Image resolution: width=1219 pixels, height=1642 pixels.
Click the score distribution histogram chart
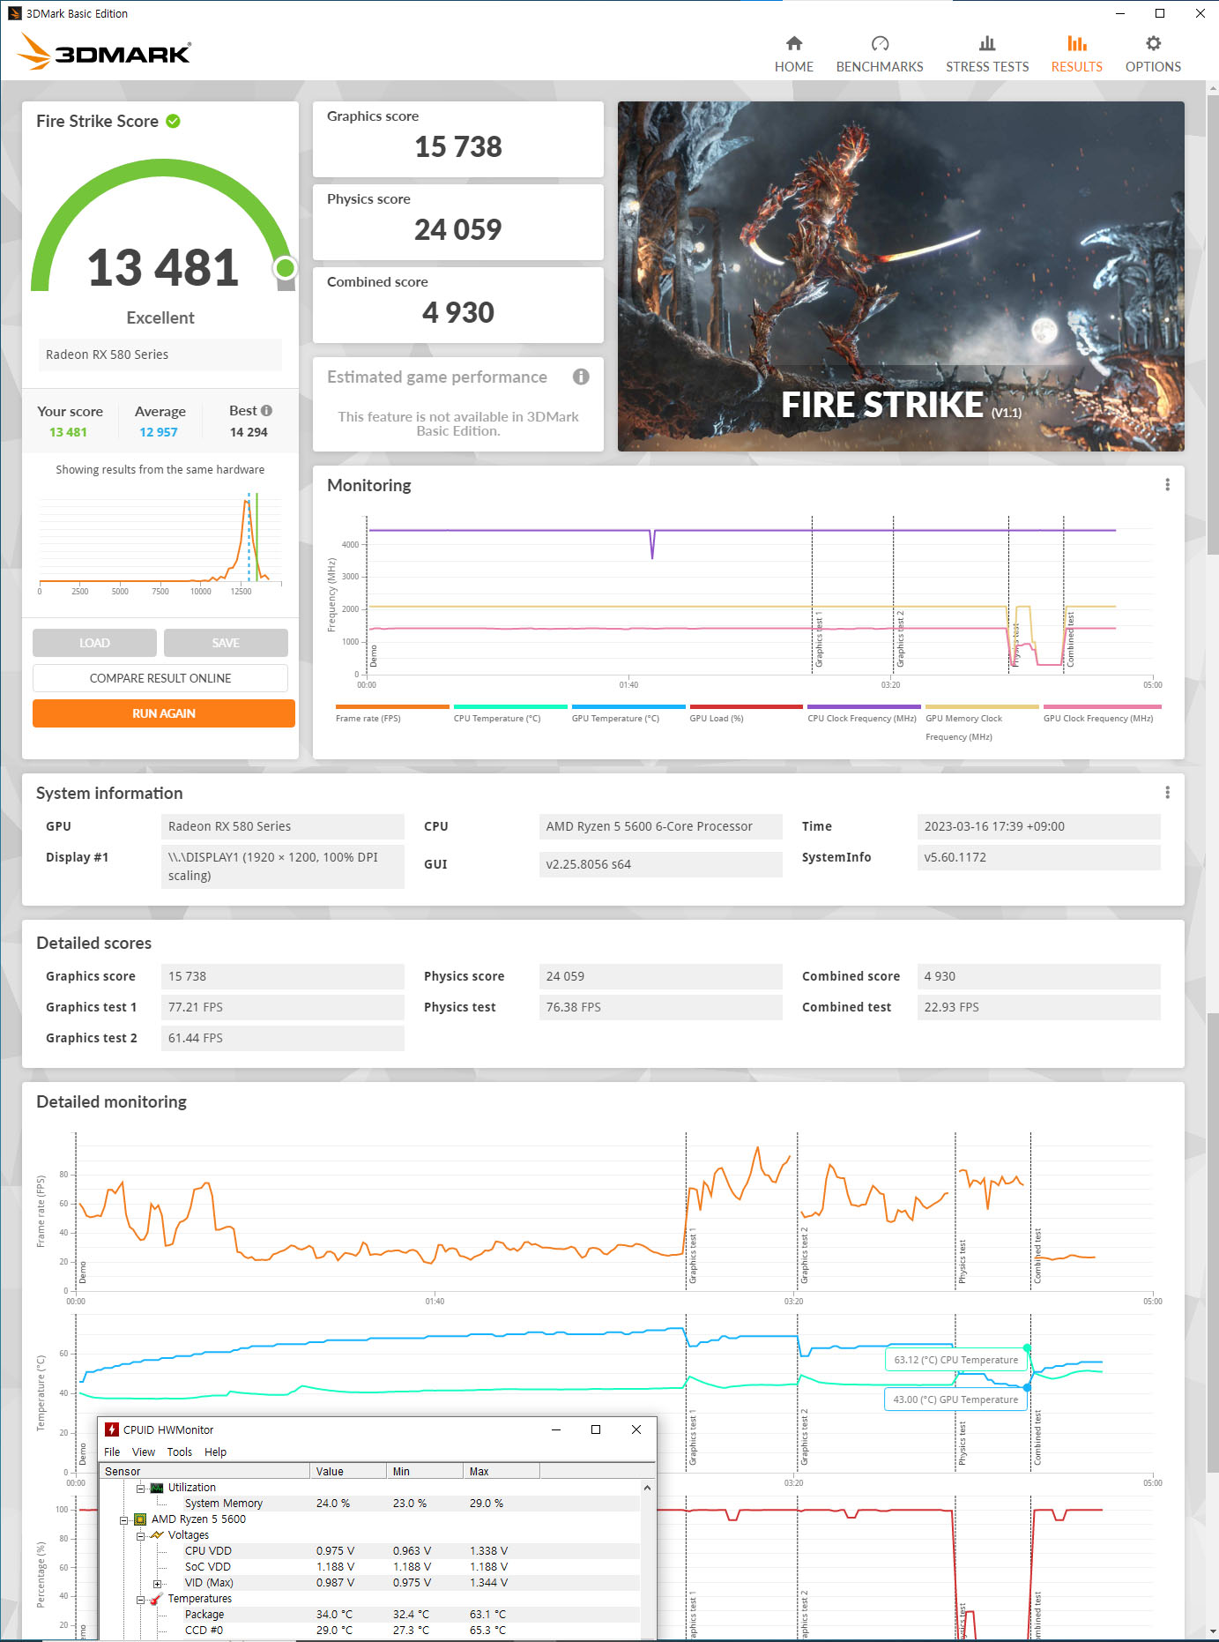coord(160,542)
